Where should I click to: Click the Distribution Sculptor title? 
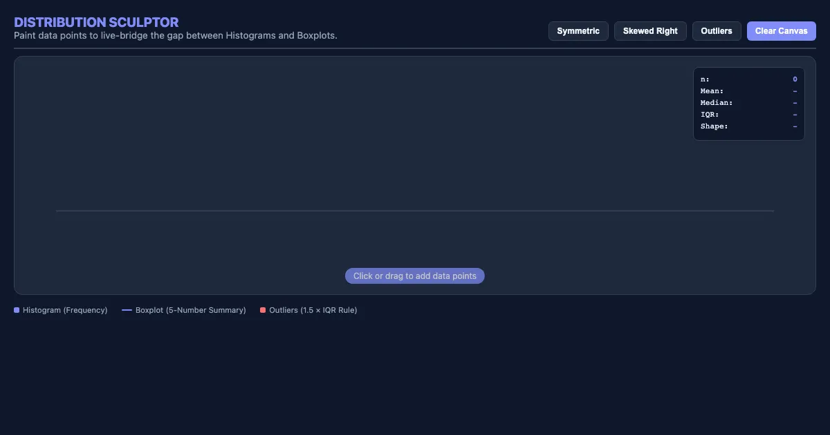(96, 23)
